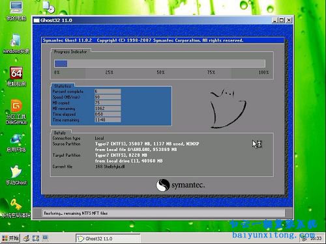The width and height of the screenshot is (326, 244).
Task: Open the My Computer desktop icon
Action: click(x=16, y=11)
